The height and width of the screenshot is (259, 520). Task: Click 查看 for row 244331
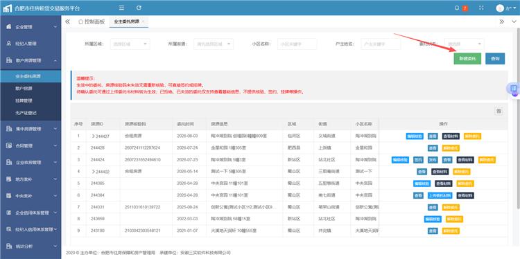[x=433, y=207]
